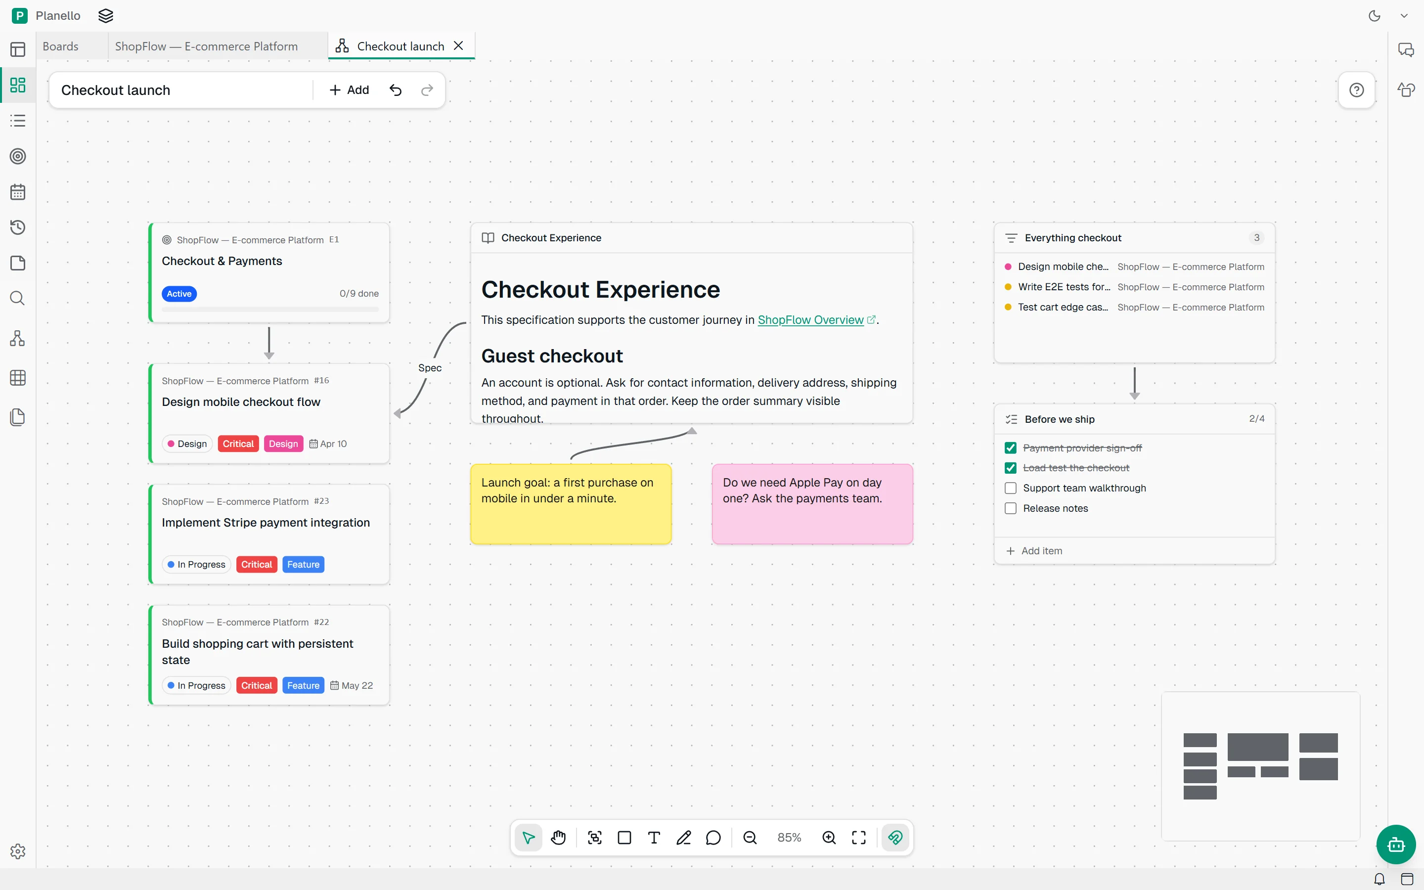1424x890 pixels.
Task: Select the Checkout launch tab
Action: coord(400,46)
